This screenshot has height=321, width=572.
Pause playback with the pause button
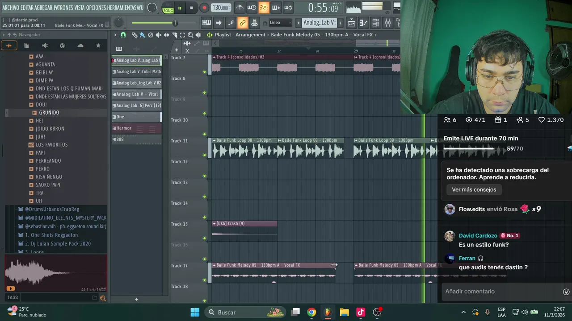click(x=180, y=8)
